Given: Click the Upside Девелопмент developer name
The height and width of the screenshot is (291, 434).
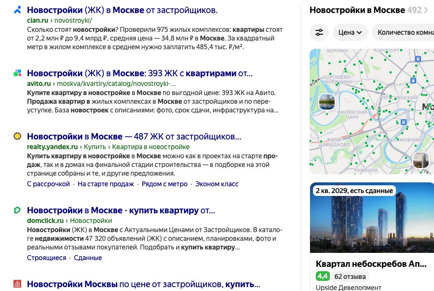Looking at the screenshot, I should 349,288.
